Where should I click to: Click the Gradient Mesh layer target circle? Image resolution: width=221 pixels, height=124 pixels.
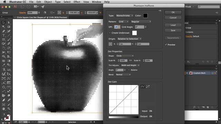[213, 73]
